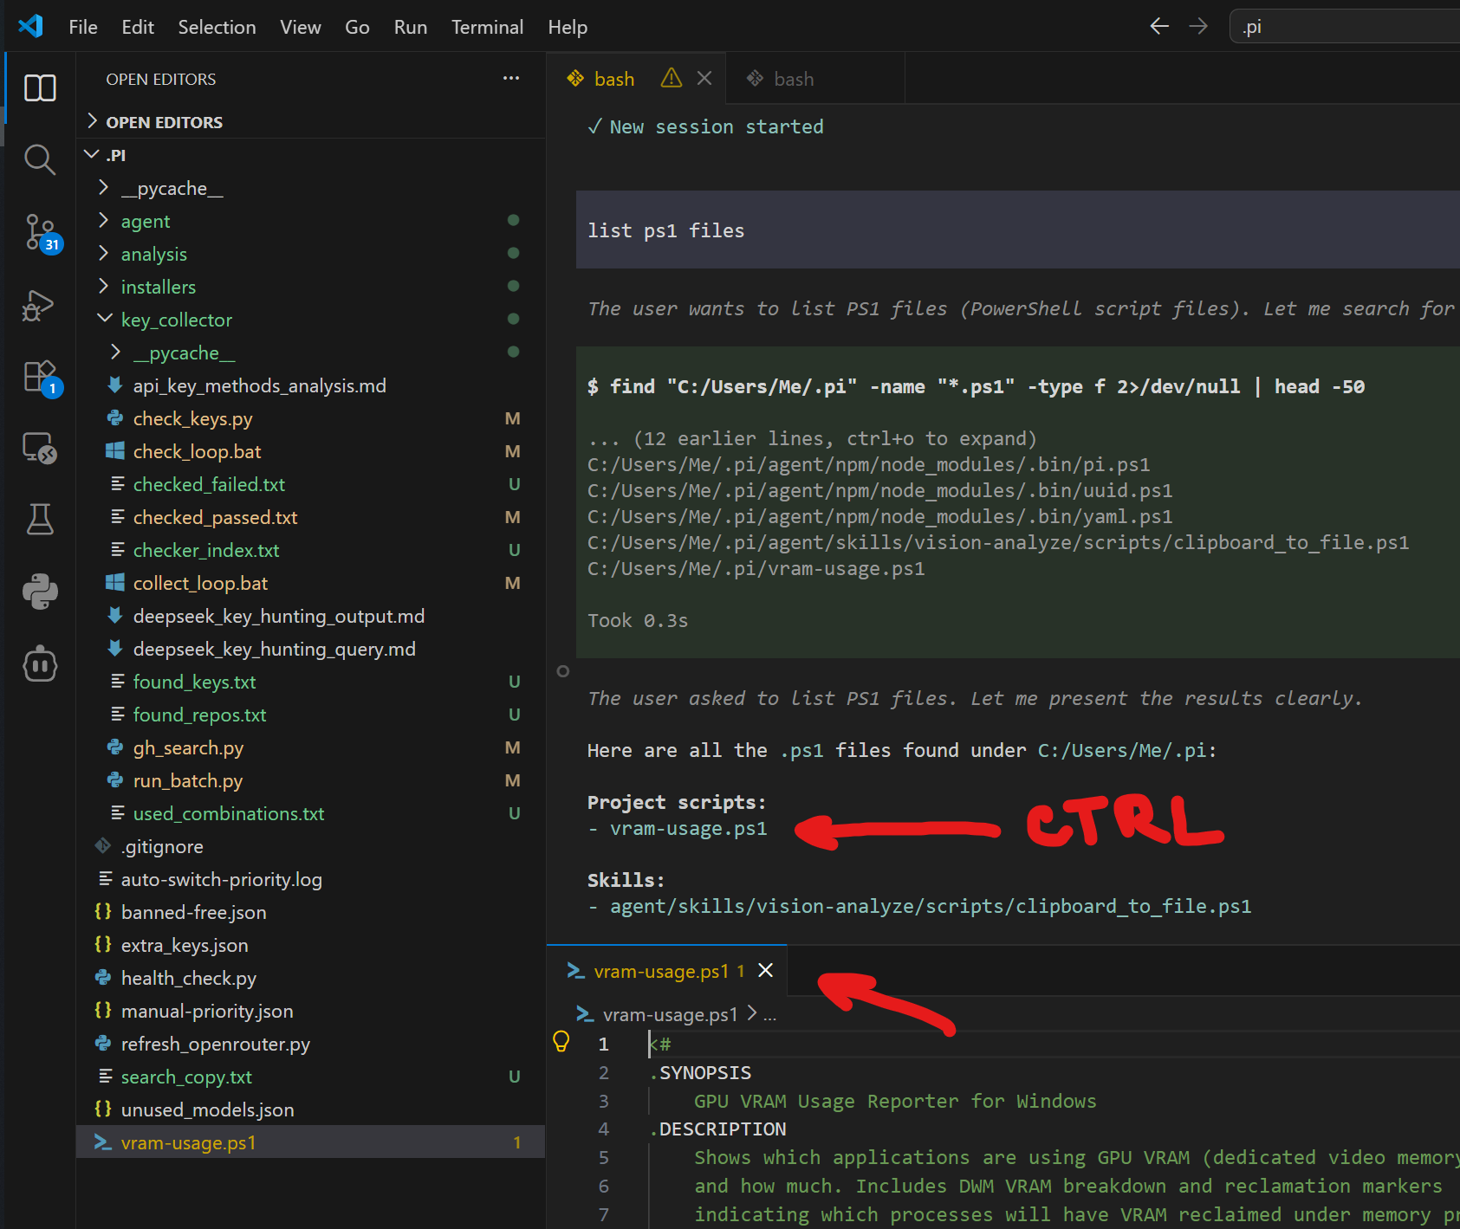Close the active bash tab

[704, 78]
